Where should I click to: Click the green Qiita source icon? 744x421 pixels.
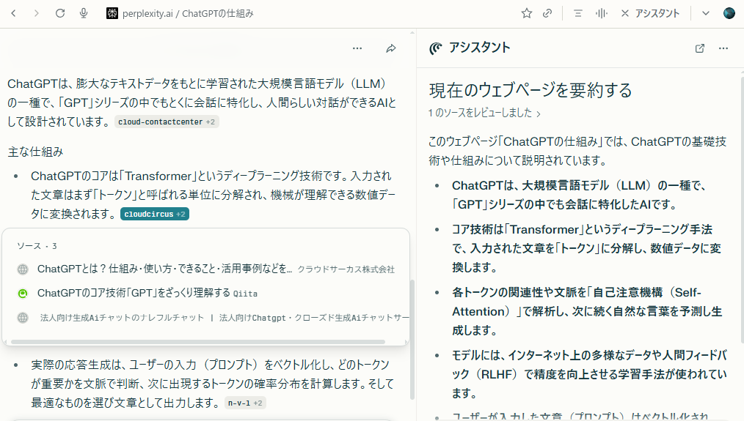[x=23, y=294]
